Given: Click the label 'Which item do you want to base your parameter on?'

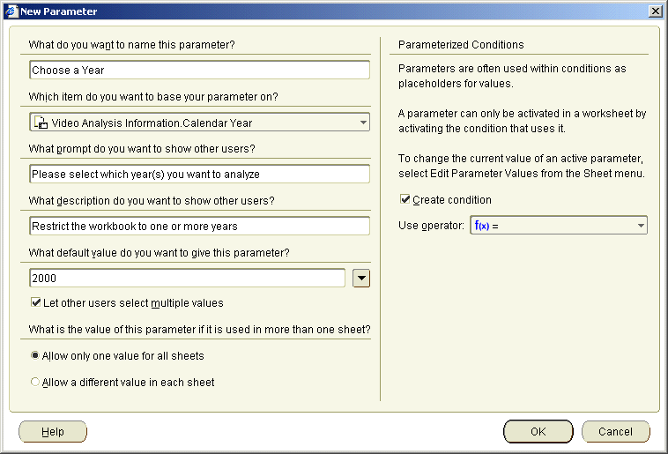Looking at the screenshot, I should tap(153, 97).
